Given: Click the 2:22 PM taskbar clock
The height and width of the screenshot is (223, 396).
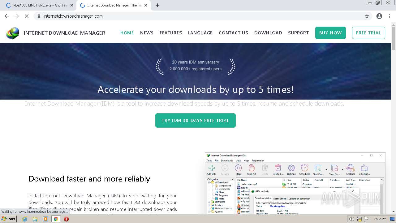Looking at the screenshot, I should coord(380,219).
